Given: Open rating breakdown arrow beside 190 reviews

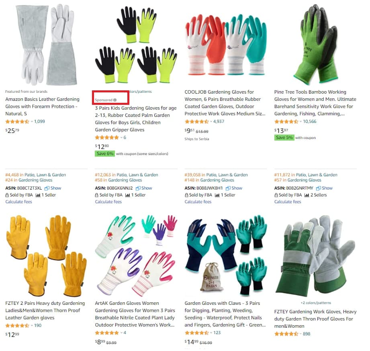Looking at the screenshot, I should coord(32,326).
